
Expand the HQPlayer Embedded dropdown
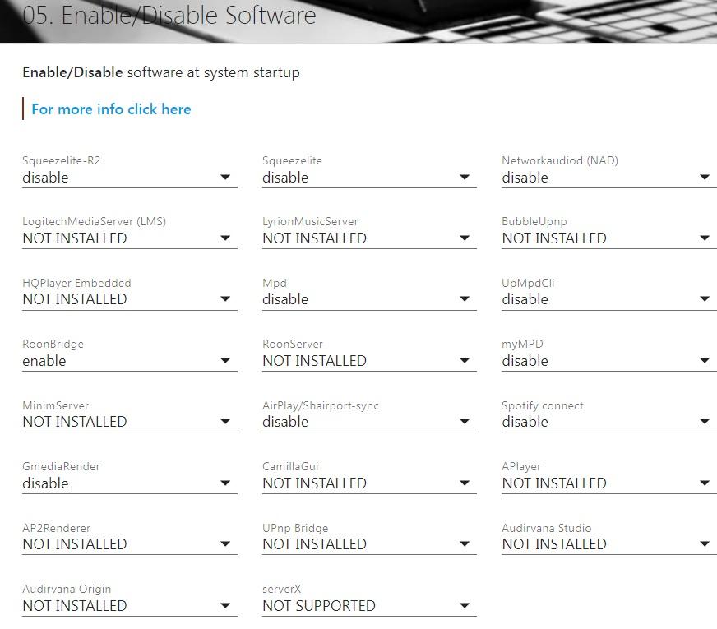pos(130,299)
